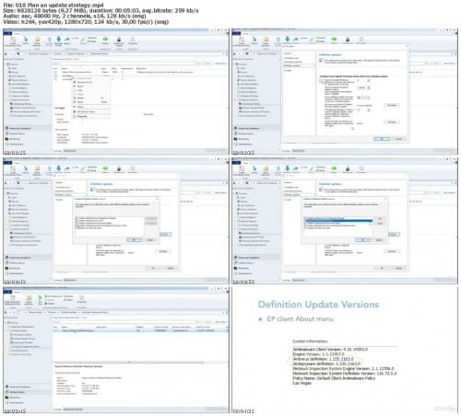Select Endpoint Protection tree node in context-menu frame

(20, 99)
